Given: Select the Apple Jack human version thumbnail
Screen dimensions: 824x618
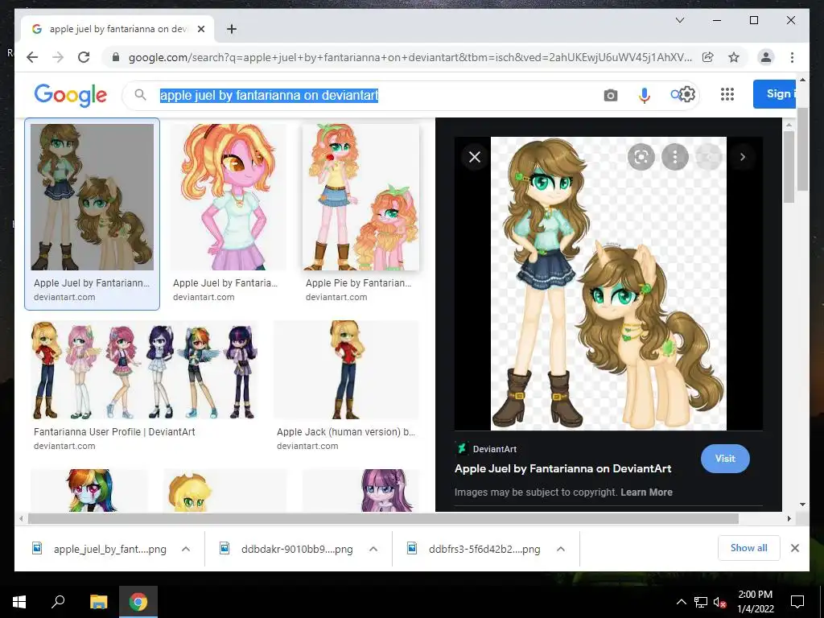Looking at the screenshot, I should click(x=346, y=369).
